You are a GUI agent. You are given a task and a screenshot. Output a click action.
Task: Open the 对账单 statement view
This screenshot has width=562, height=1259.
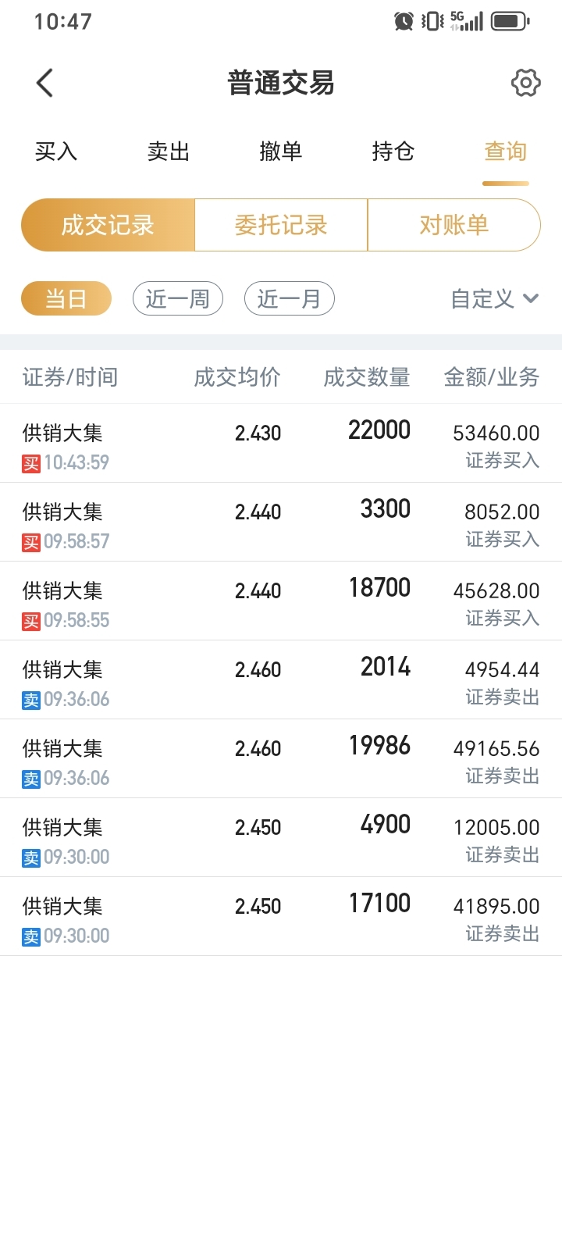pyautogui.click(x=454, y=225)
